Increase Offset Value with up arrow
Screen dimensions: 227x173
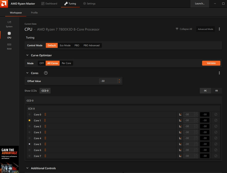tap(119, 80)
